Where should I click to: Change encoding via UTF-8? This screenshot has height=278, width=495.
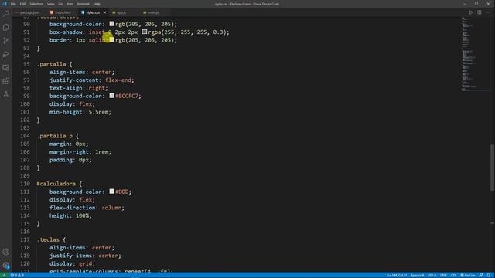(432, 275)
